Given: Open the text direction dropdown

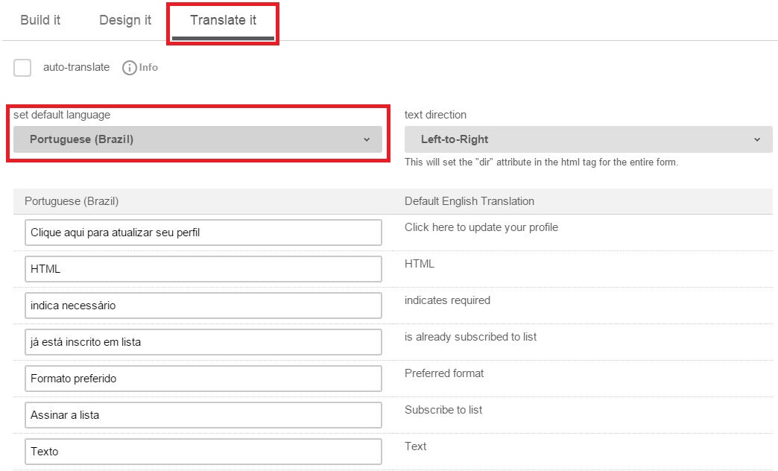Looking at the screenshot, I should [x=589, y=139].
